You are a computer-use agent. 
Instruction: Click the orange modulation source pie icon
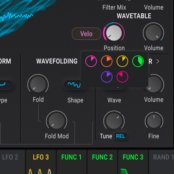click(106, 61)
